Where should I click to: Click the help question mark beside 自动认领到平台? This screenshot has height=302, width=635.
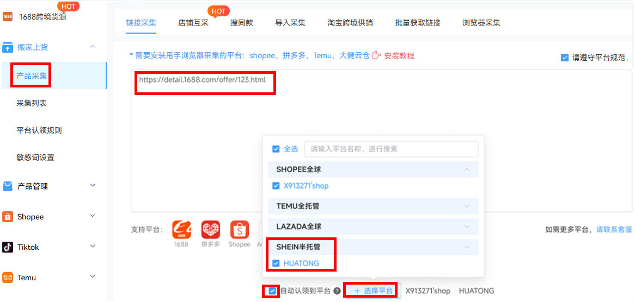337,291
